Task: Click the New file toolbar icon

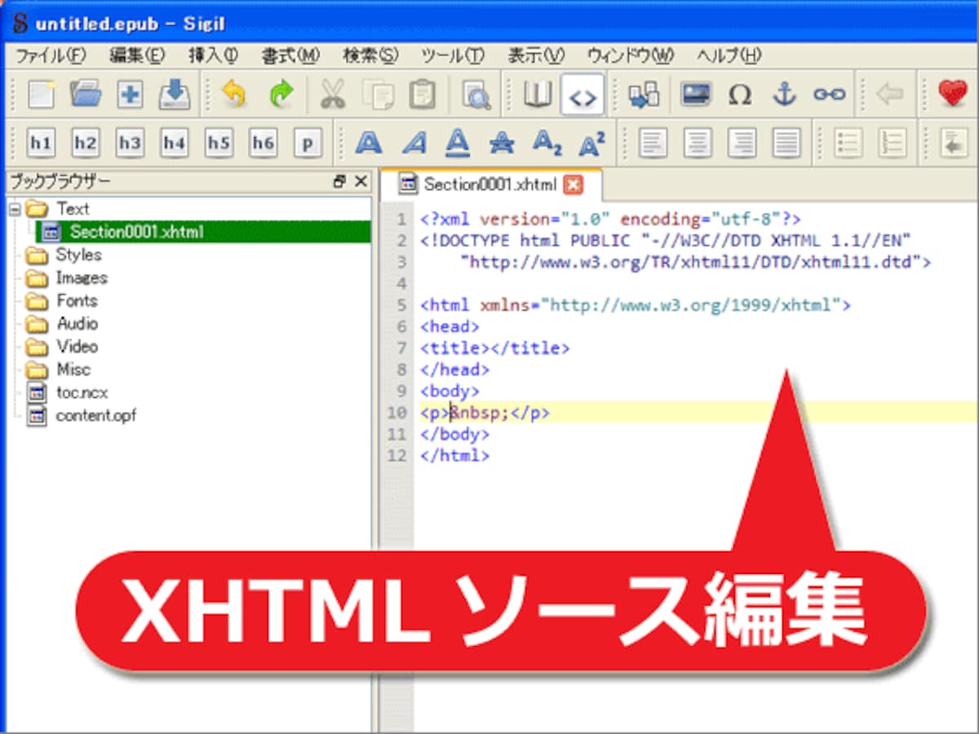Action: (41, 95)
